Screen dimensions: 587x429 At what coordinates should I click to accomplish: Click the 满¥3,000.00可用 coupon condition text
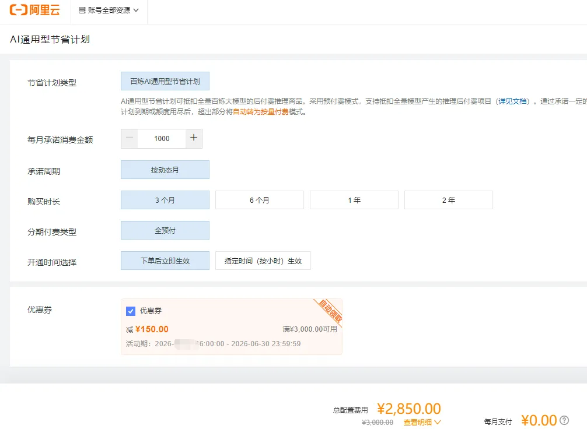(310, 329)
